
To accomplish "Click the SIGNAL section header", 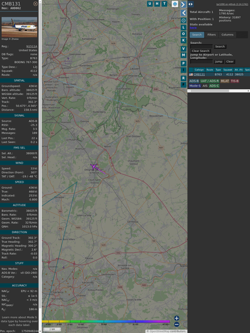I will [x=19, y=115].
